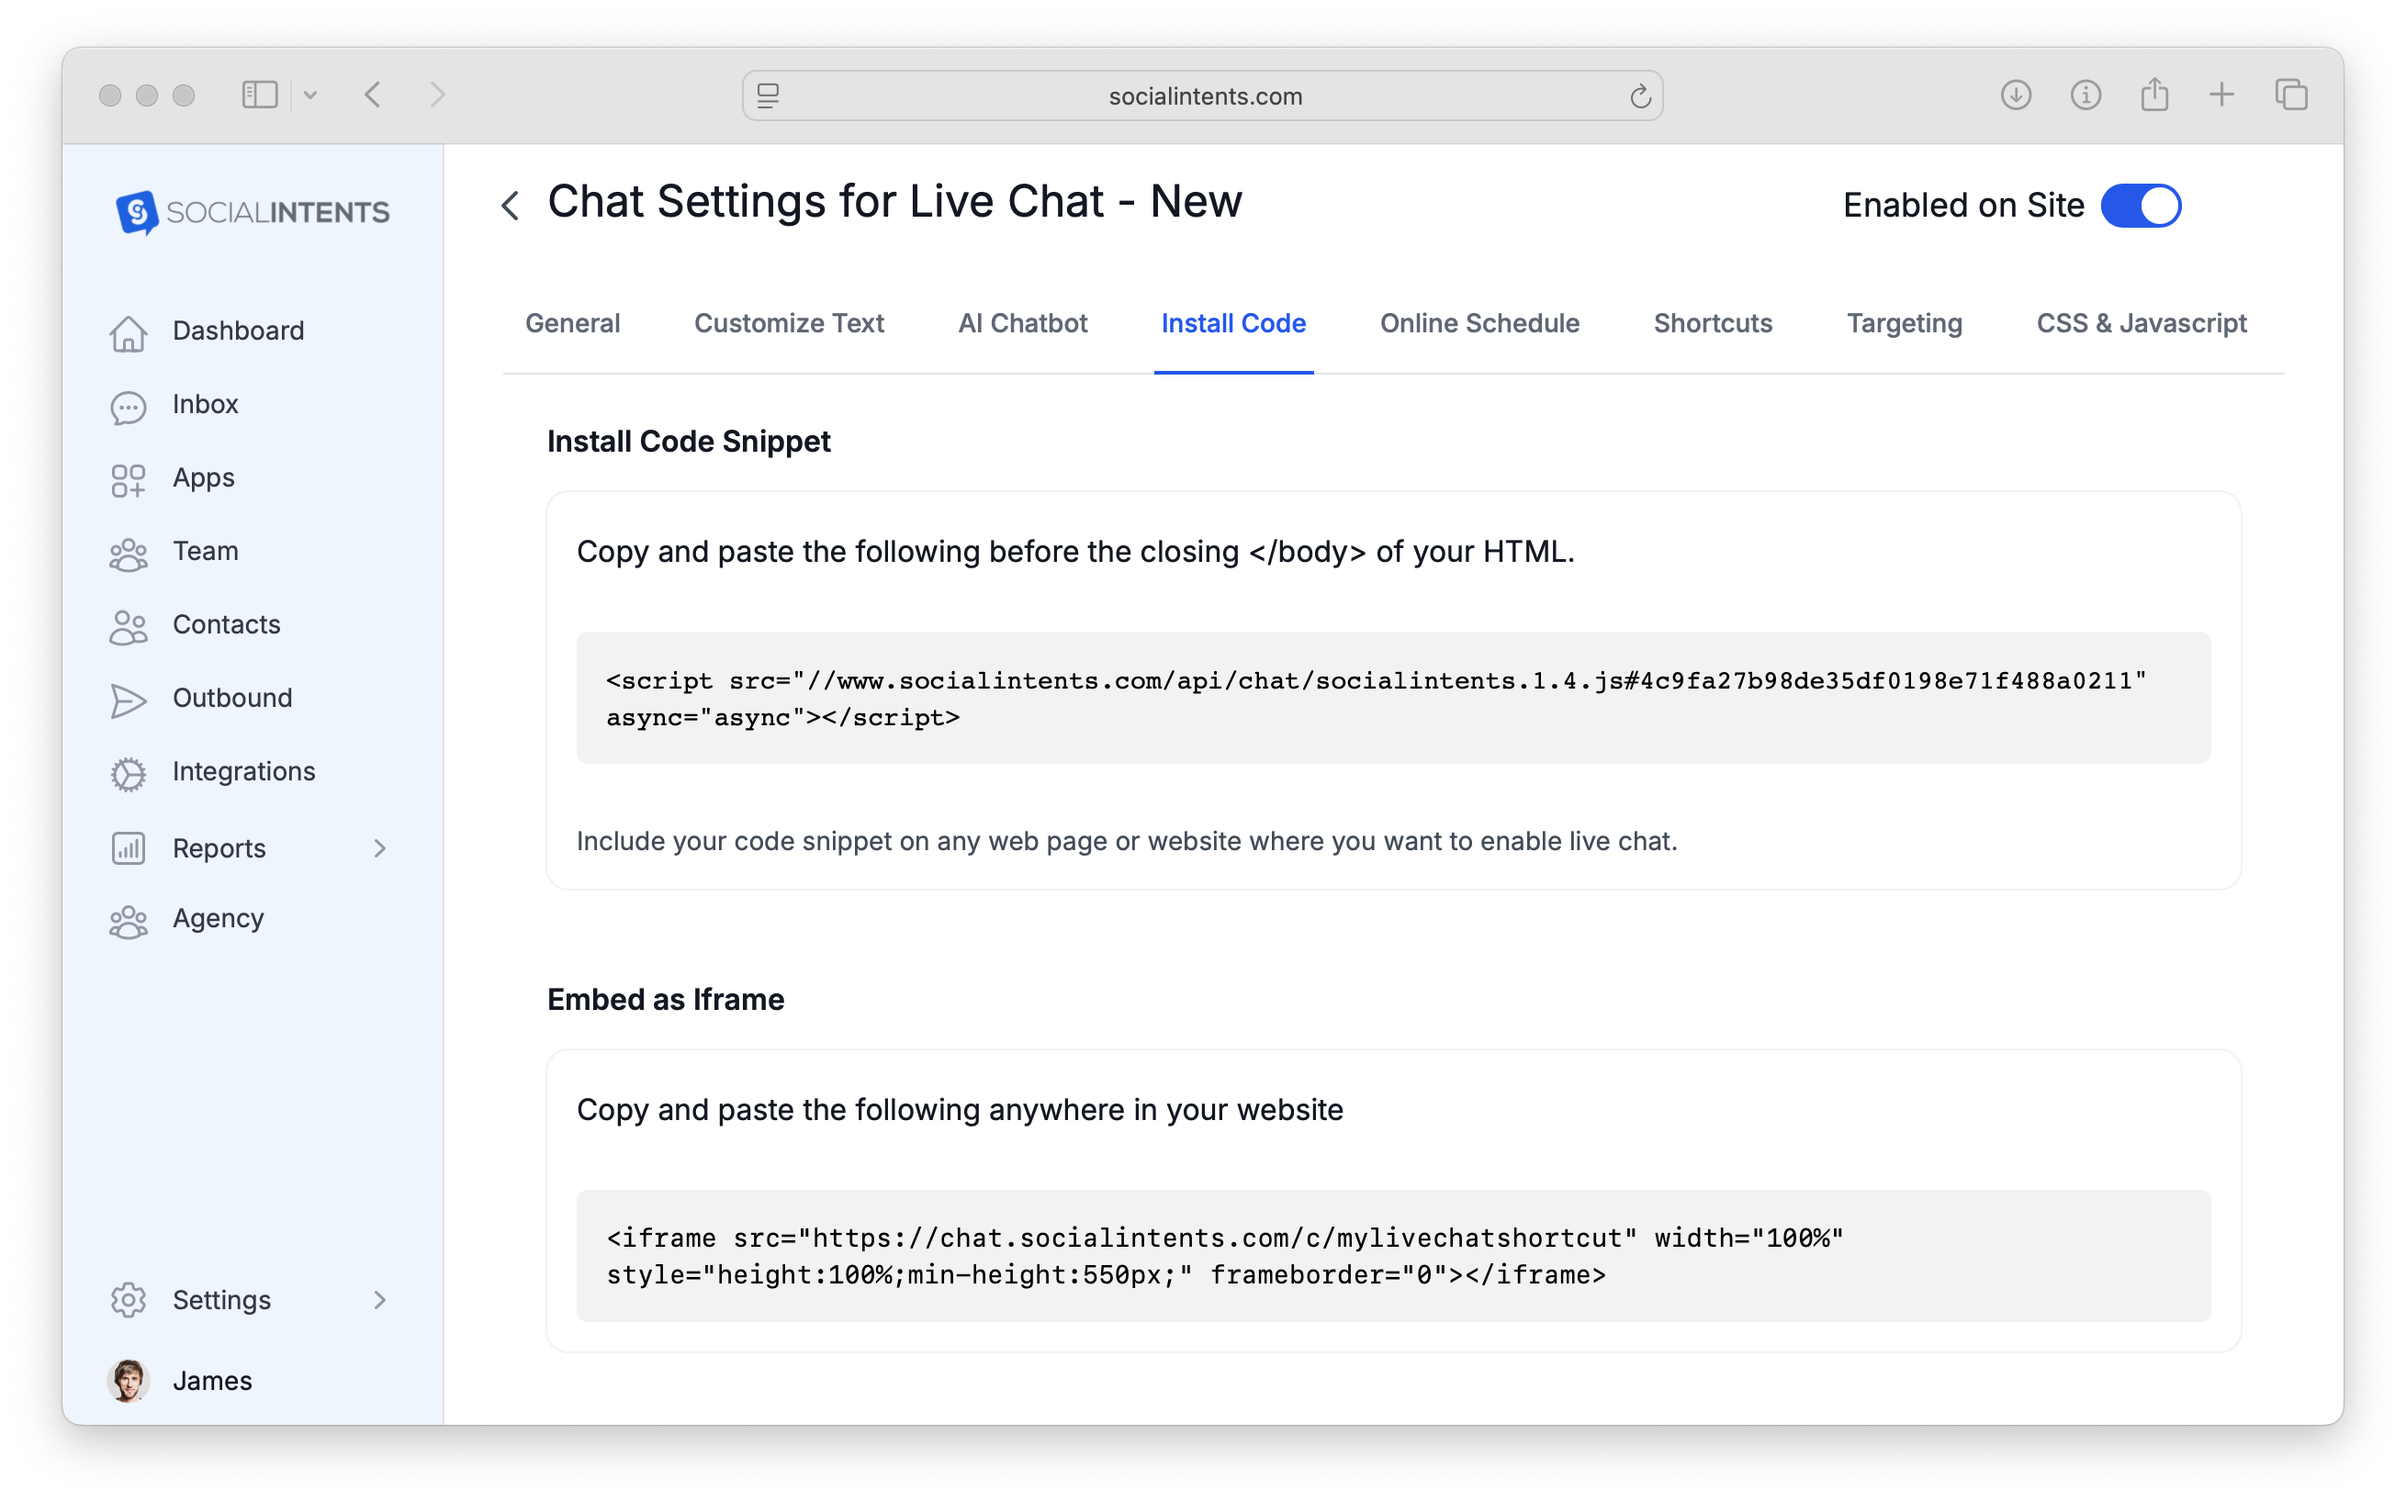Open the Agency sidebar link
This screenshot has height=1502, width=2406.
219,919
